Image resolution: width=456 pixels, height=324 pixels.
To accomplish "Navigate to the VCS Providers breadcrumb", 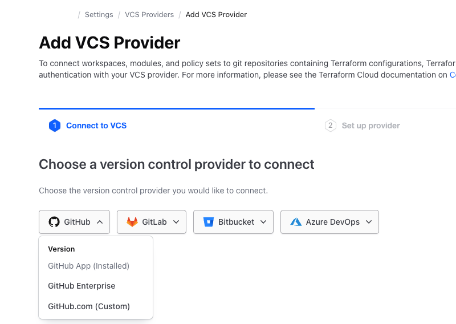I will (x=149, y=15).
